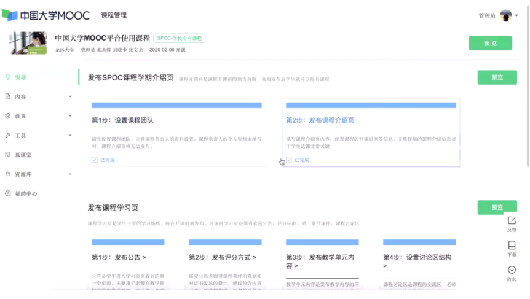
Task: Select 内容 in the sidebar
Action: click(20, 97)
